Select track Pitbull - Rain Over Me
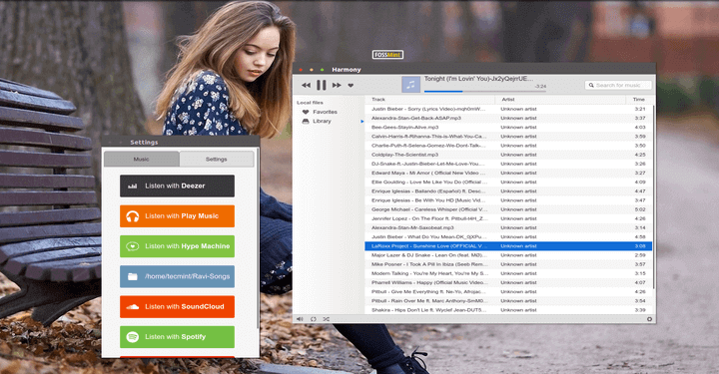The image size is (719, 374). click(x=508, y=301)
